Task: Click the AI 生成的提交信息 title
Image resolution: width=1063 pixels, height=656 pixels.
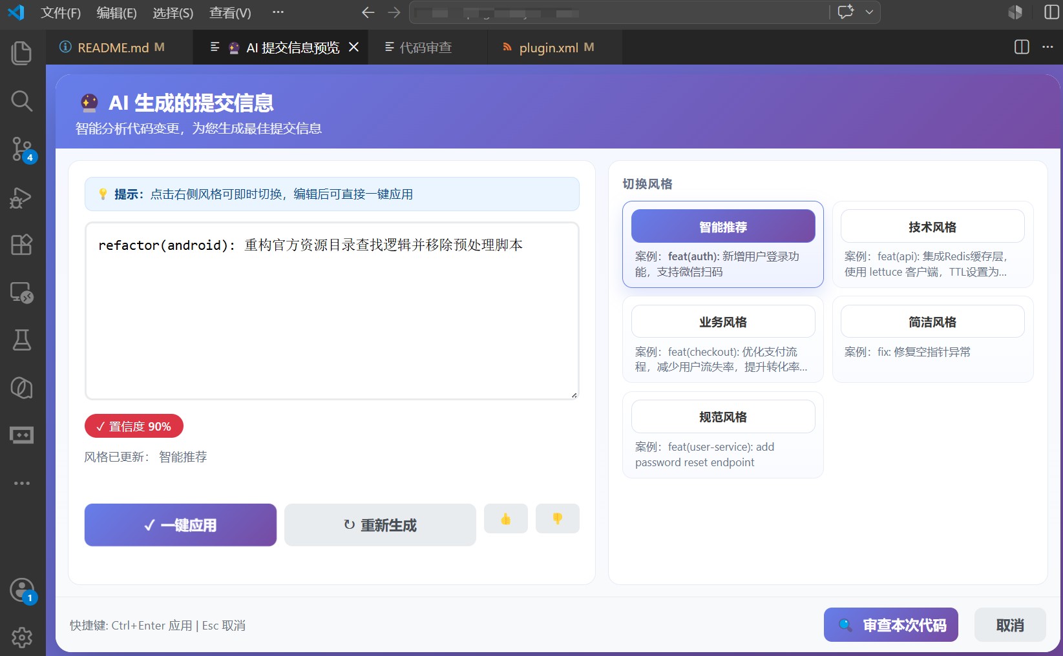Action: point(191,103)
